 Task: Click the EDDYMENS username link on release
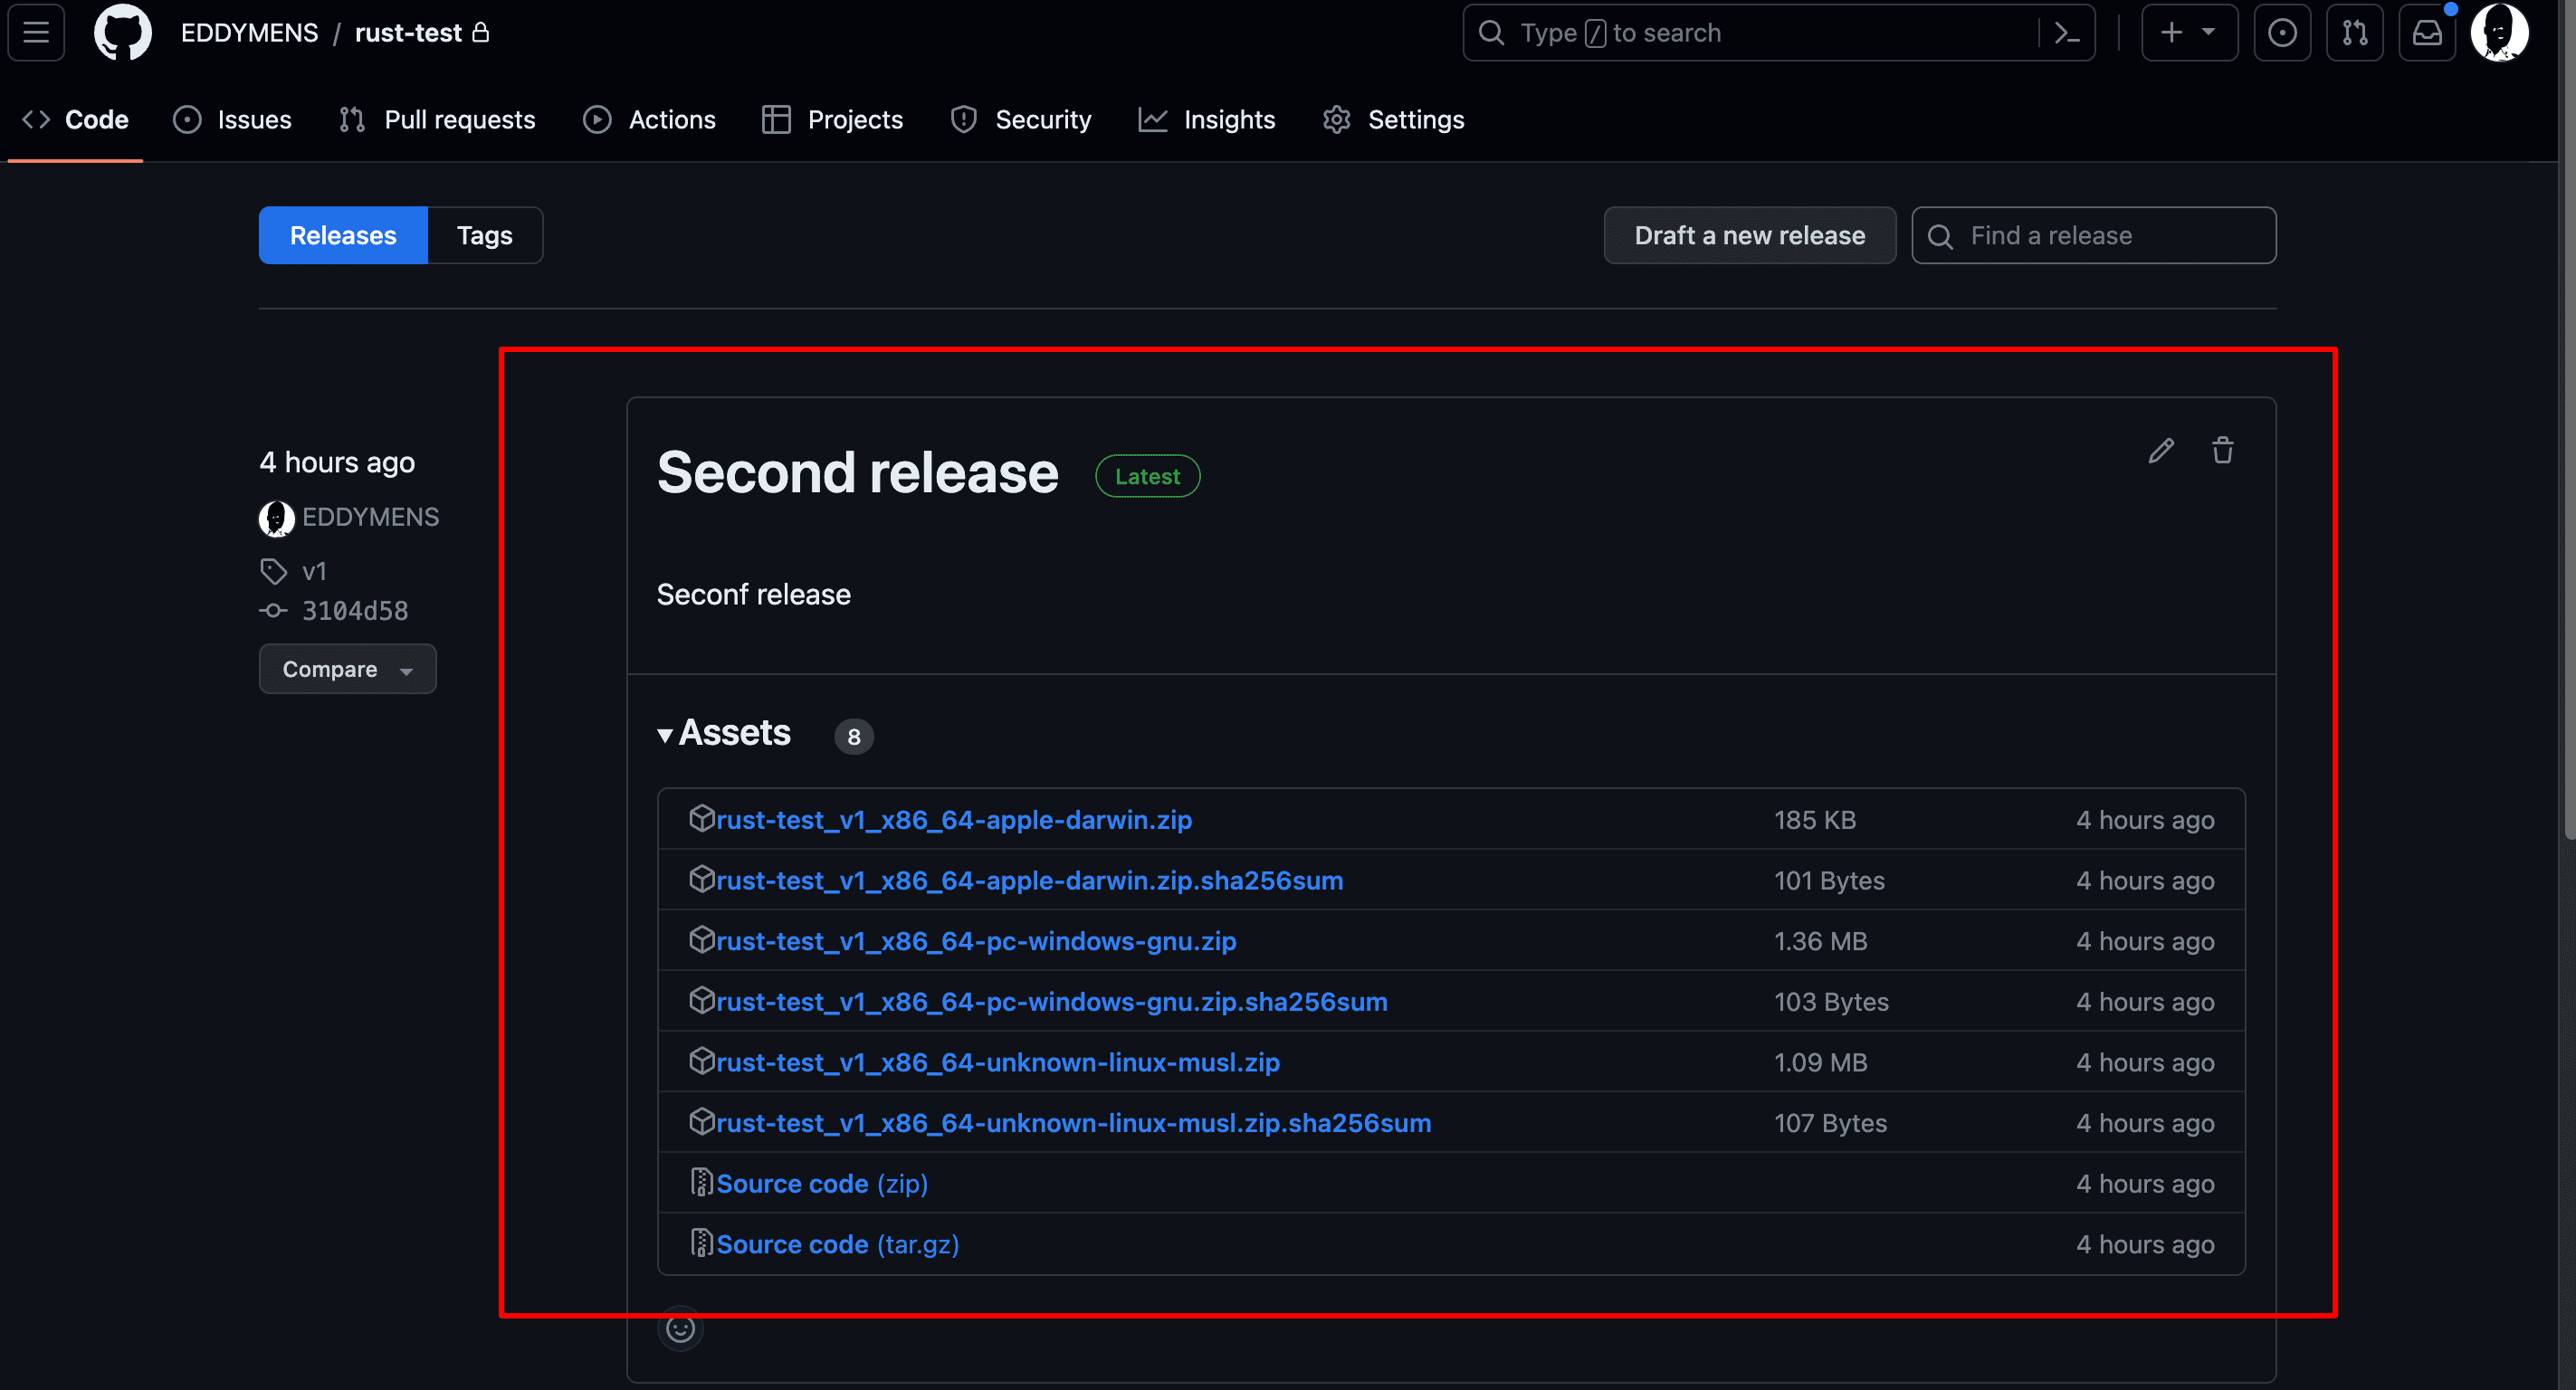click(368, 515)
